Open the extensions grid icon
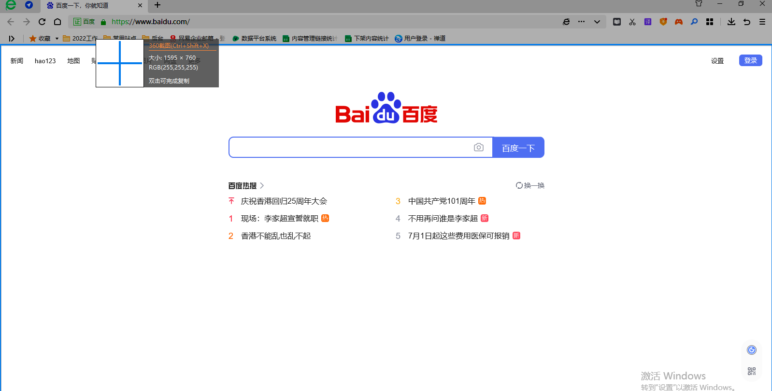The height and width of the screenshot is (391, 772). [710, 22]
